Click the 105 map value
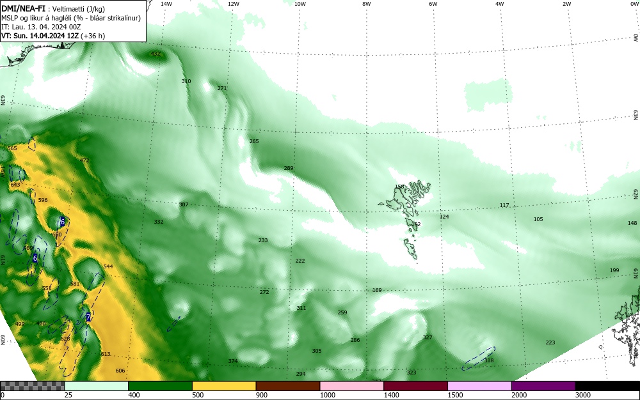The width and height of the screenshot is (640, 400). click(538, 220)
